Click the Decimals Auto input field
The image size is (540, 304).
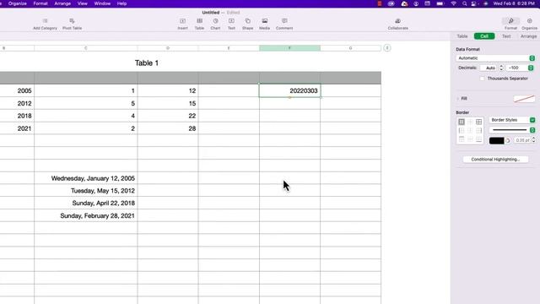(x=489, y=68)
